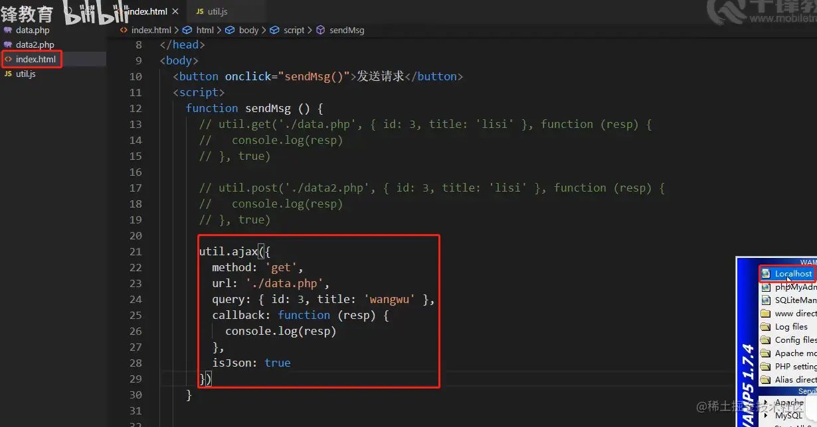Click the commented util.get line

(425, 125)
